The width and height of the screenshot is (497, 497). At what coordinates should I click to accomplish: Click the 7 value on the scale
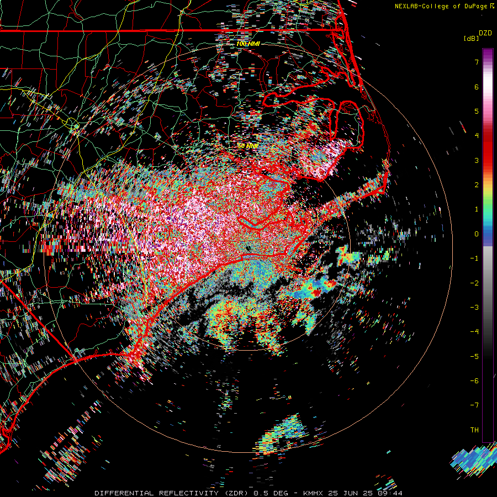[x=477, y=62]
